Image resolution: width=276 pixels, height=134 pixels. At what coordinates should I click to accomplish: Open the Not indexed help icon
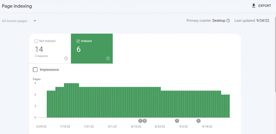coord(66,59)
